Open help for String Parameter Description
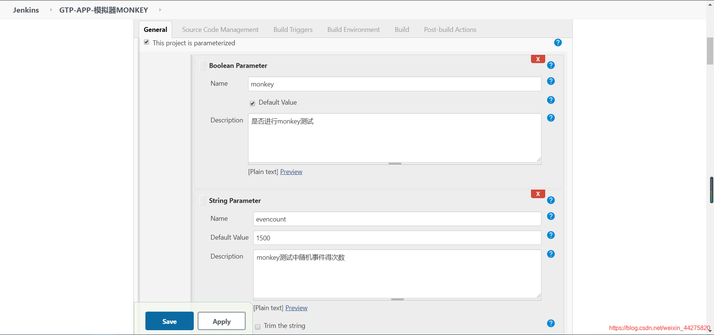The image size is (714, 335). click(551, 254)
